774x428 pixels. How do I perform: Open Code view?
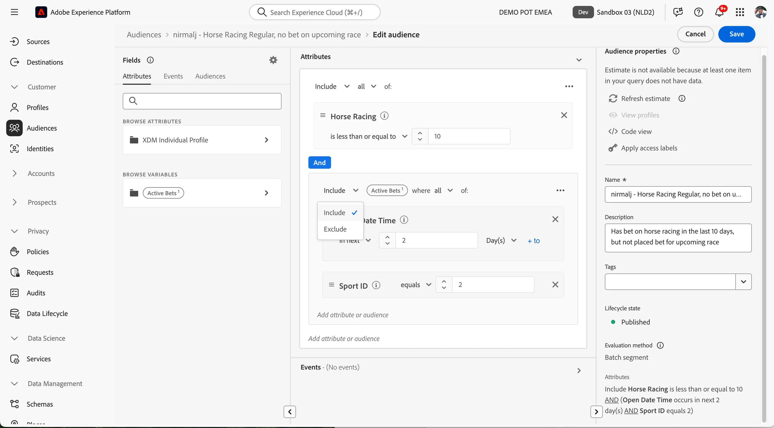click(x=630, y=132)
